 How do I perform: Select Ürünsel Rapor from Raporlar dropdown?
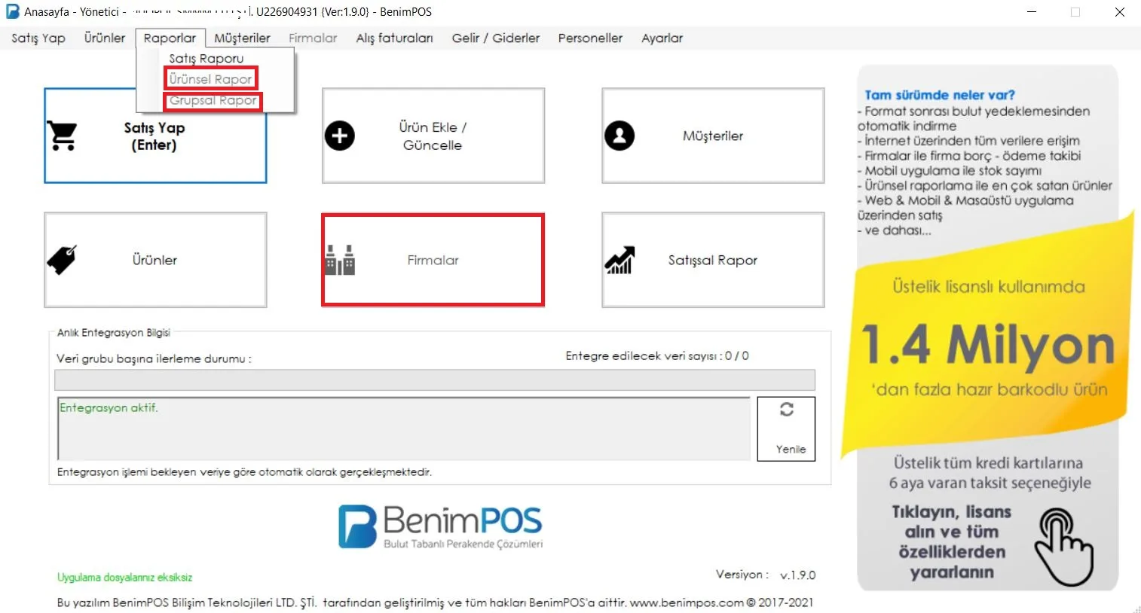pyautogui.click(x=211, y=78)
